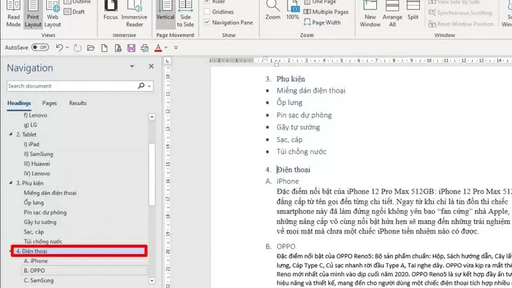512x288 pixels.
Task: Toggle the Ruler checkbox
Action: point(207,2)
